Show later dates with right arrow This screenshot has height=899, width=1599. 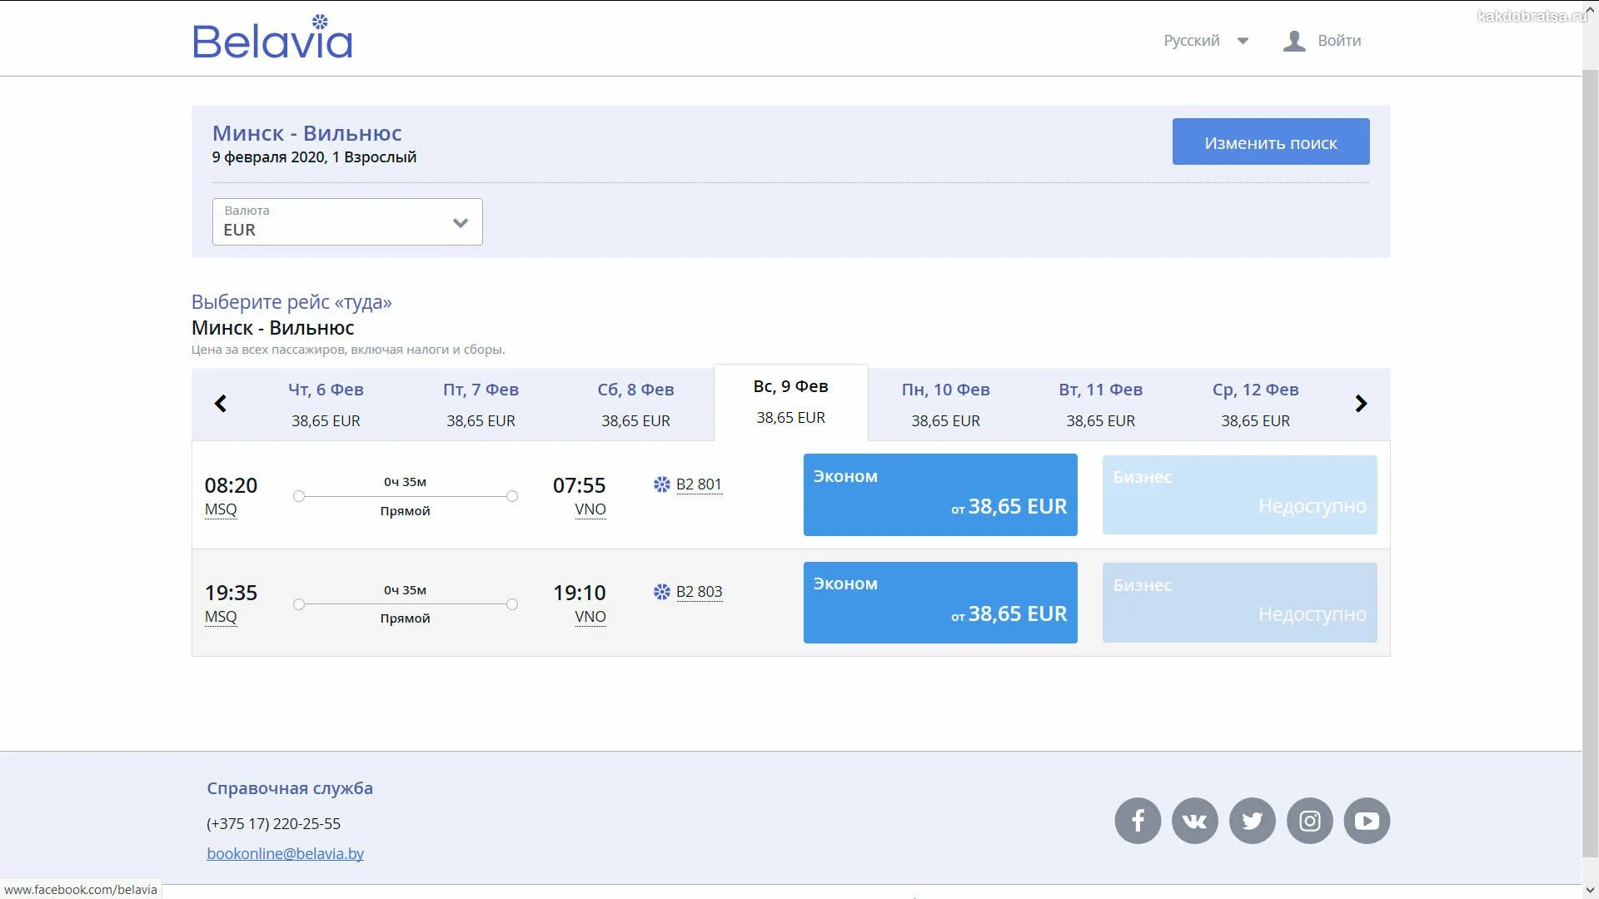click(x=1361, y=404)
